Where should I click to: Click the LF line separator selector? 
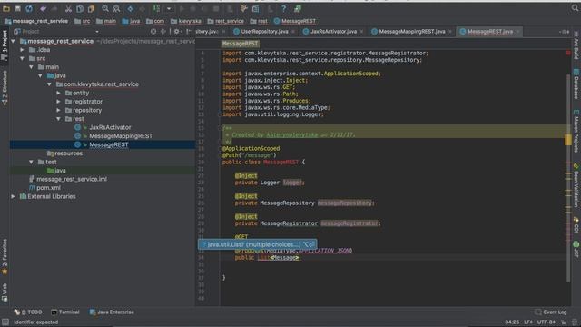click(x=528, y=322)
